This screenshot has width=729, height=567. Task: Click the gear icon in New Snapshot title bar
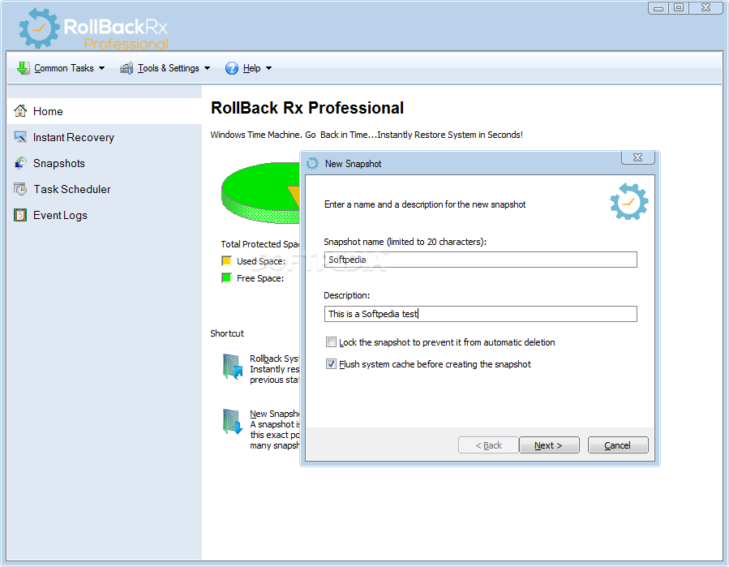(312, 163)
